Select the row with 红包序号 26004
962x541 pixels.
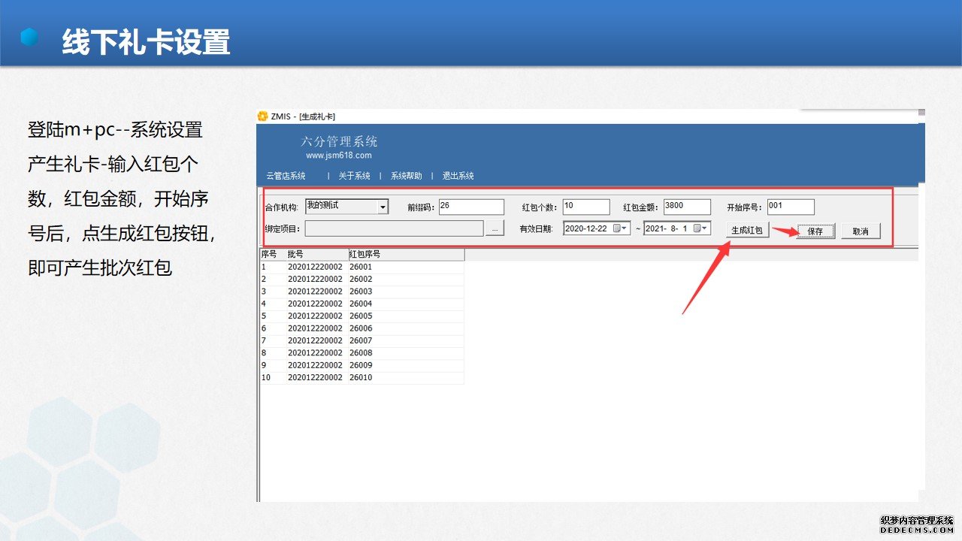362,304
